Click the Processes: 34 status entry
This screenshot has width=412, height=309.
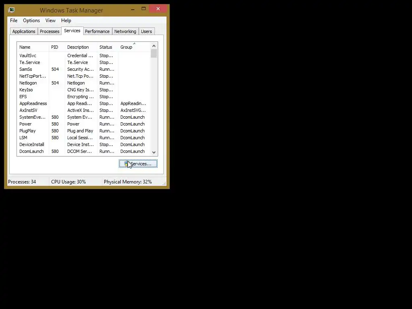[x=22, y=182]
